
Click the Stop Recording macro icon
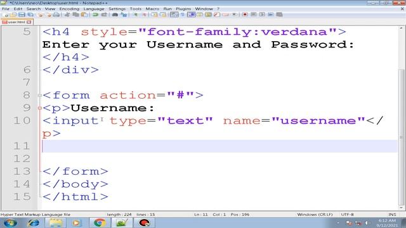point(254,15)
